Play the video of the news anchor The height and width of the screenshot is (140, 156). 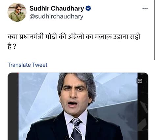pos(78,106)
